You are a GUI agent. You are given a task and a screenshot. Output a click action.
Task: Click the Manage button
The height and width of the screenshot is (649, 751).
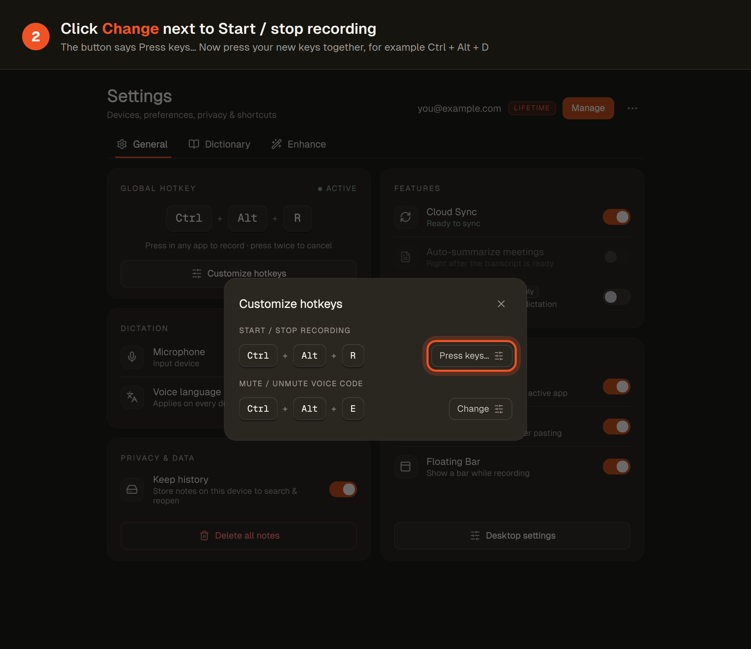588,108
